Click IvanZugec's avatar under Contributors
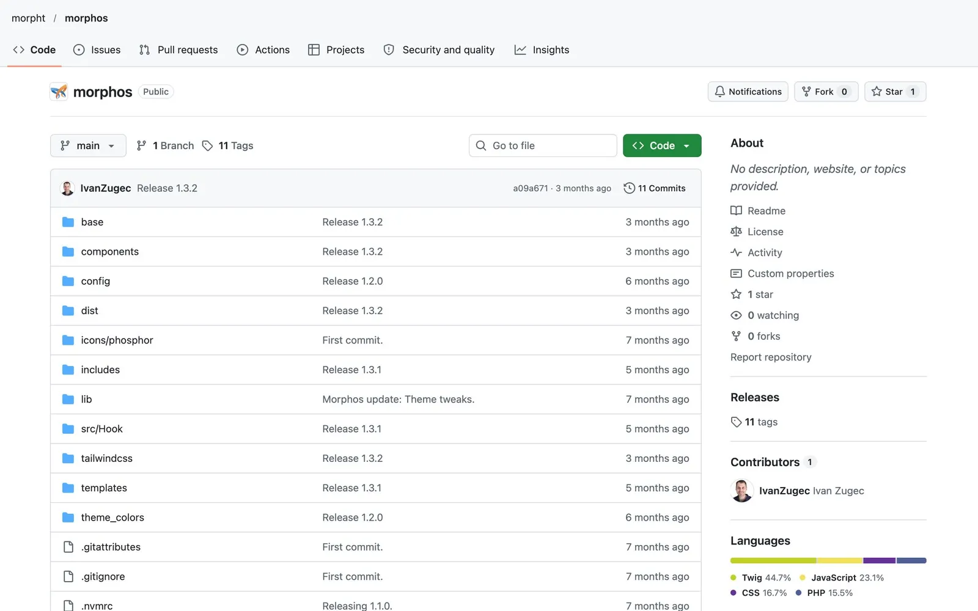The height and width of the screenshot is (611, 978). (742, 491)
